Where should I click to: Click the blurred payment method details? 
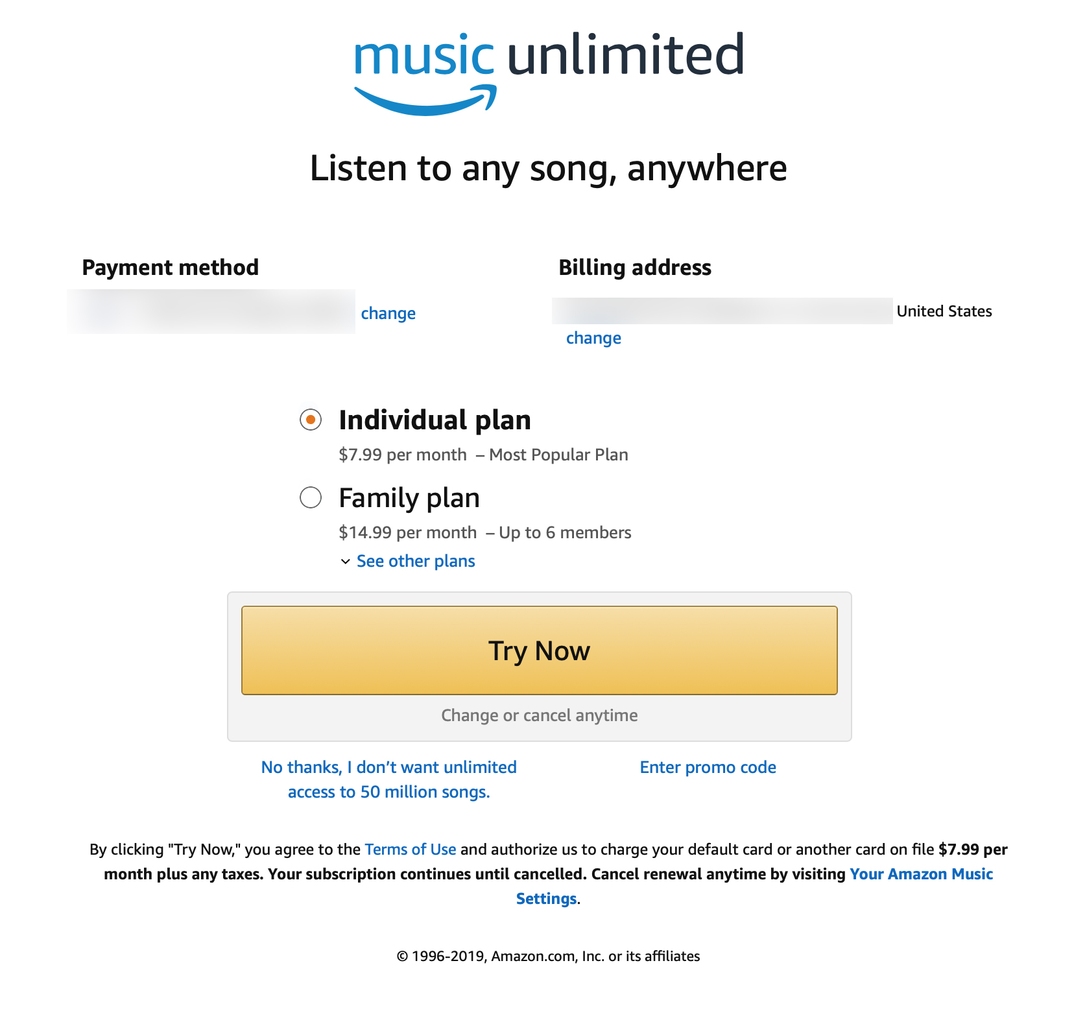click(211, 312)
